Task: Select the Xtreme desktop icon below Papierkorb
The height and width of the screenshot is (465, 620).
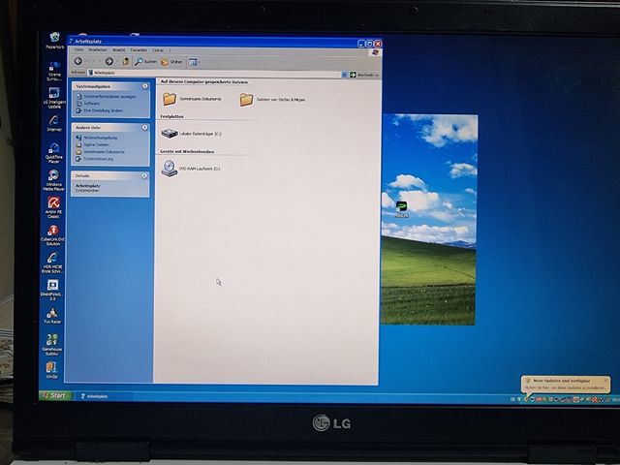Action: 54,71
